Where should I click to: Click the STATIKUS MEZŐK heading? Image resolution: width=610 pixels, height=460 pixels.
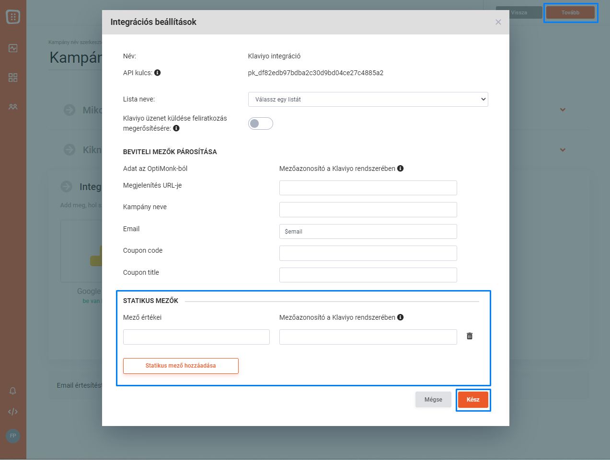click(x=150, y=301)
